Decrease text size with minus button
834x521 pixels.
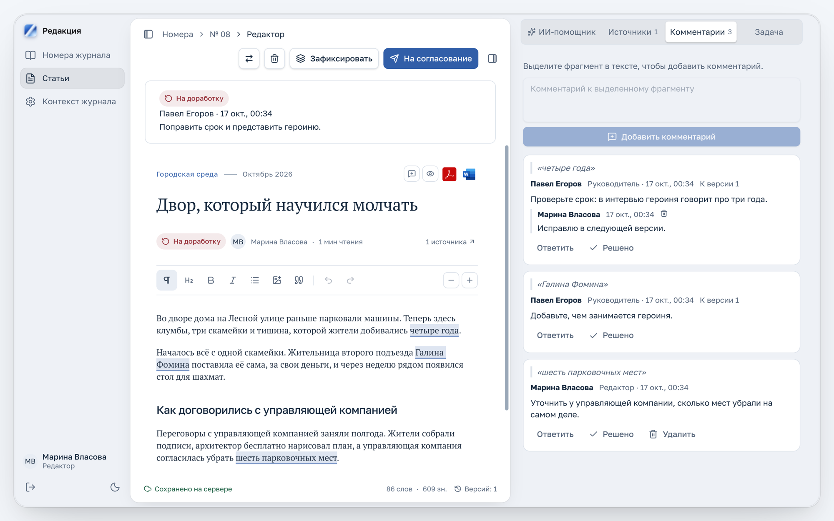point(451,280)
